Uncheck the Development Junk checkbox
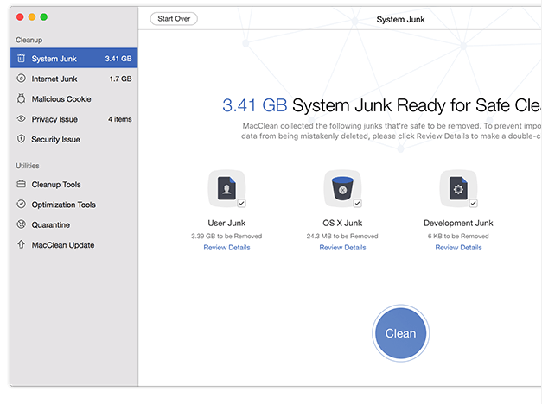 point(473,203)
